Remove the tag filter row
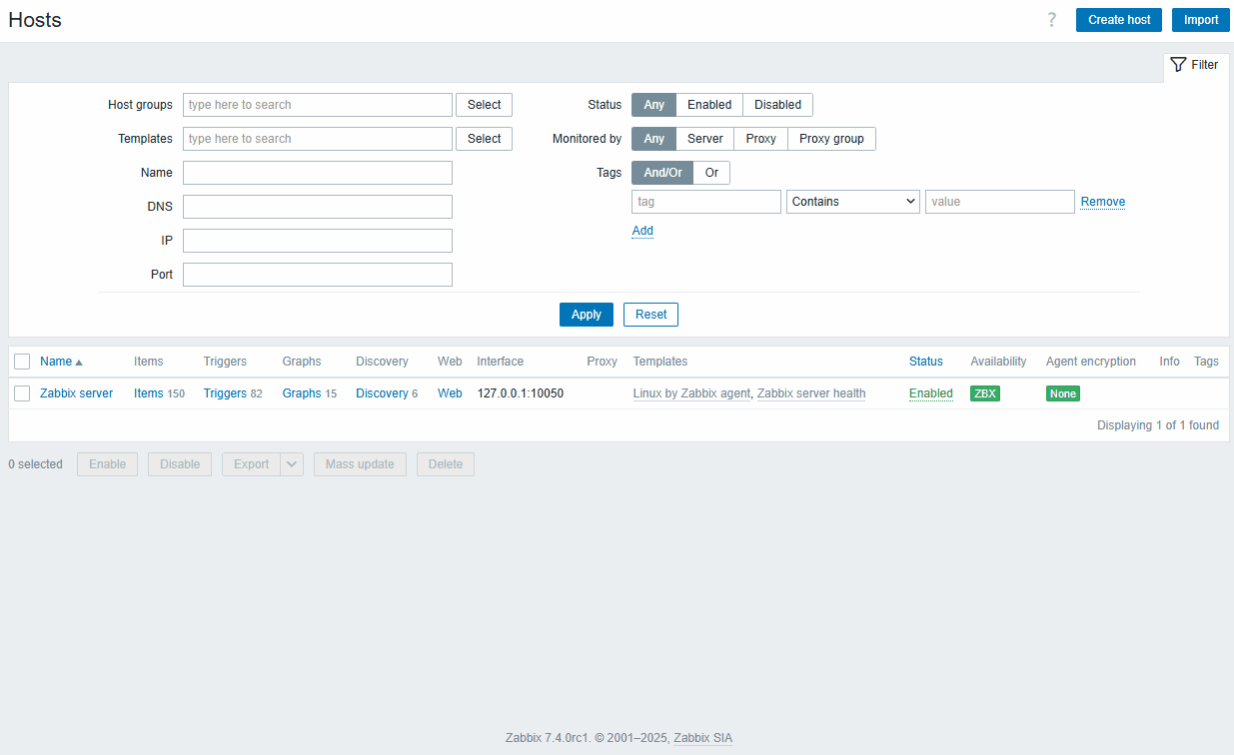The height and width of the screenshot is (755, 1234). [x=1103, y=202]
